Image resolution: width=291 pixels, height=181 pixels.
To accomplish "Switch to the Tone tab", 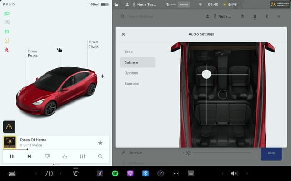I will pyautogui.click(x=129, y=52).
